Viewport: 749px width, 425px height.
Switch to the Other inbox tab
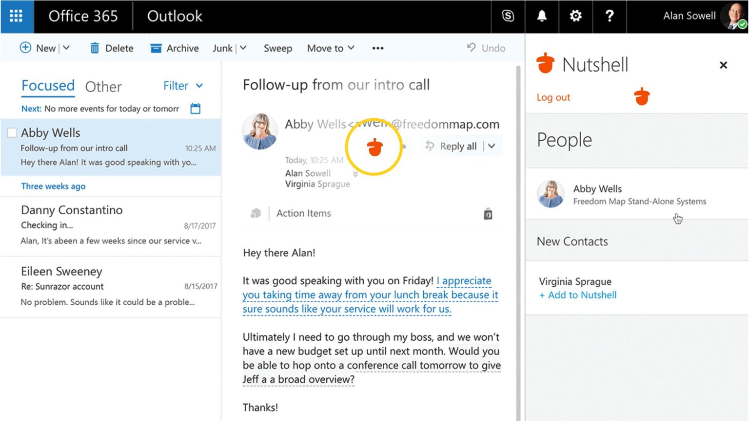pyautogui.click(x=103, y=86)
